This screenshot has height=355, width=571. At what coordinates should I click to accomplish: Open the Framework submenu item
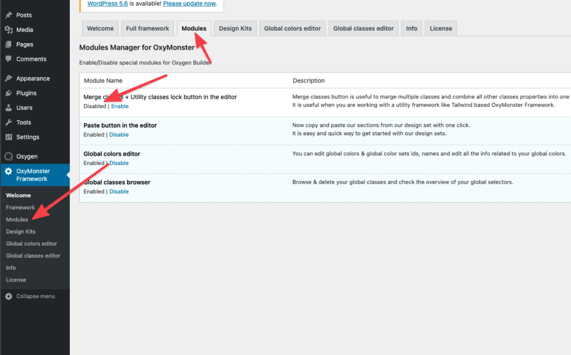tap(21, 208)
